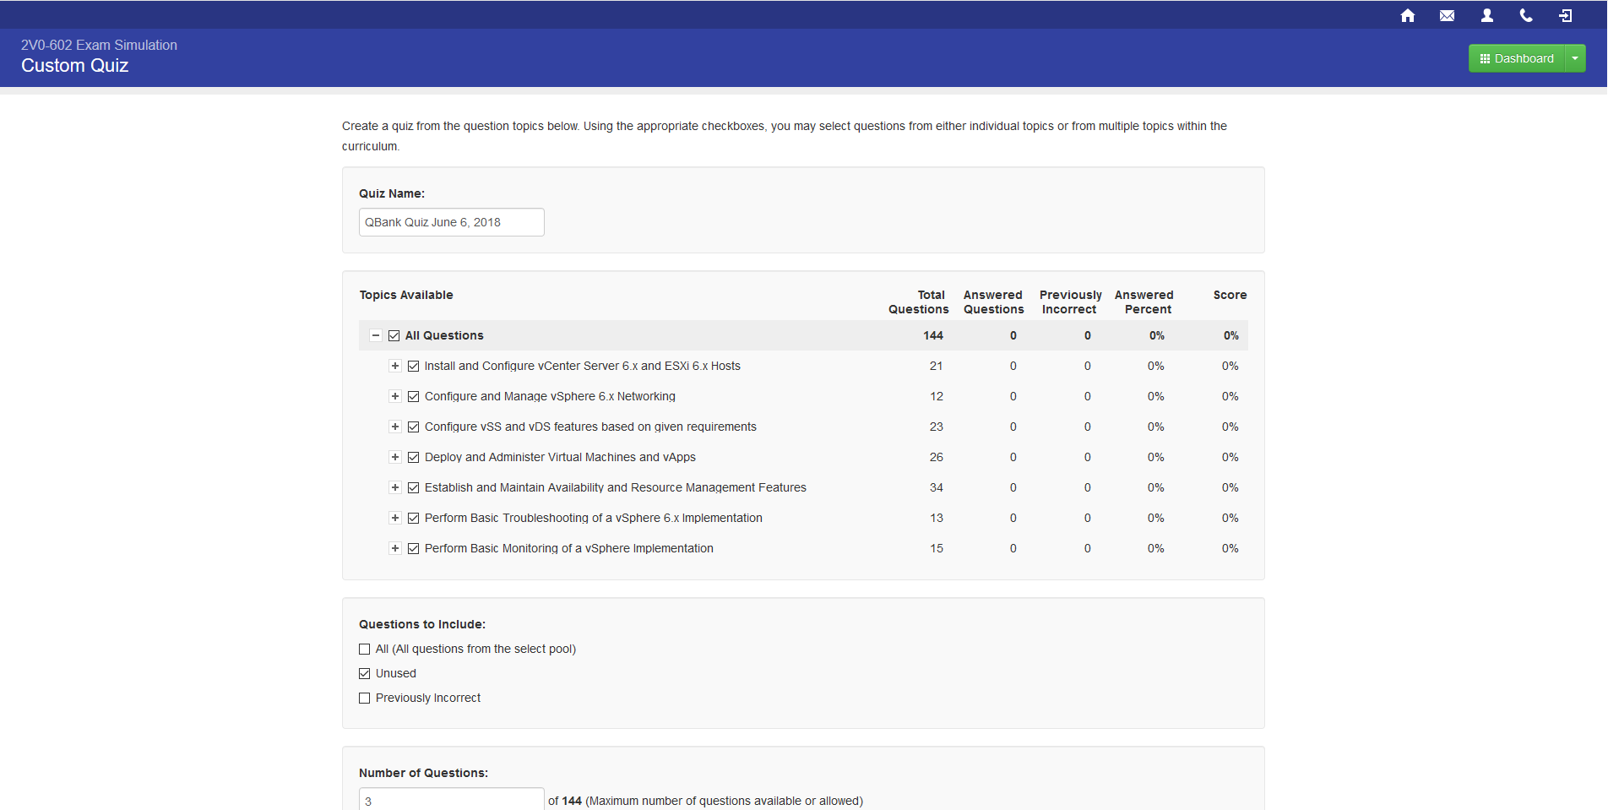Click the phone contact icon

(x=1525, y=15)
